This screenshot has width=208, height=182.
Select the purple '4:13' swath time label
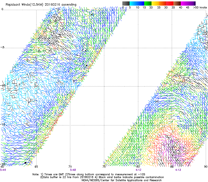click(178, 170)
